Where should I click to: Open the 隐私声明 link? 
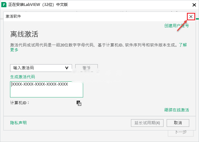[18, 123]
